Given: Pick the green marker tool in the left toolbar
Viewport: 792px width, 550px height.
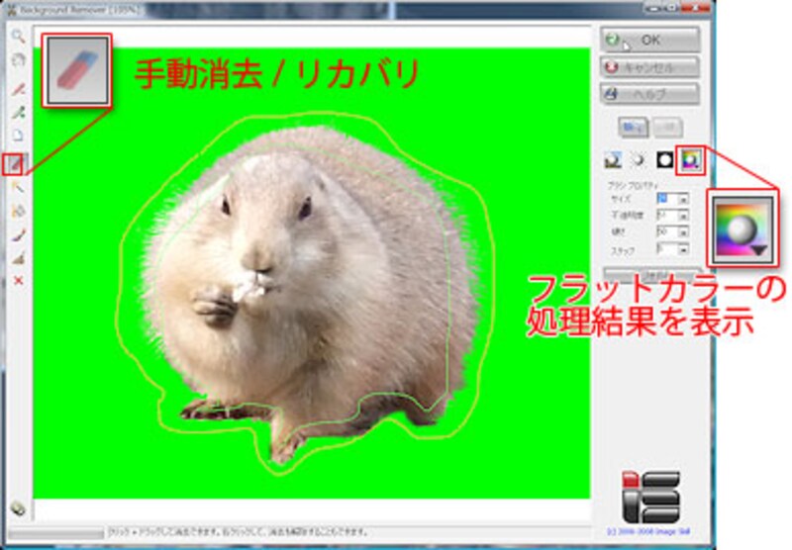Looking at the screenshot, I should [17, 112].
